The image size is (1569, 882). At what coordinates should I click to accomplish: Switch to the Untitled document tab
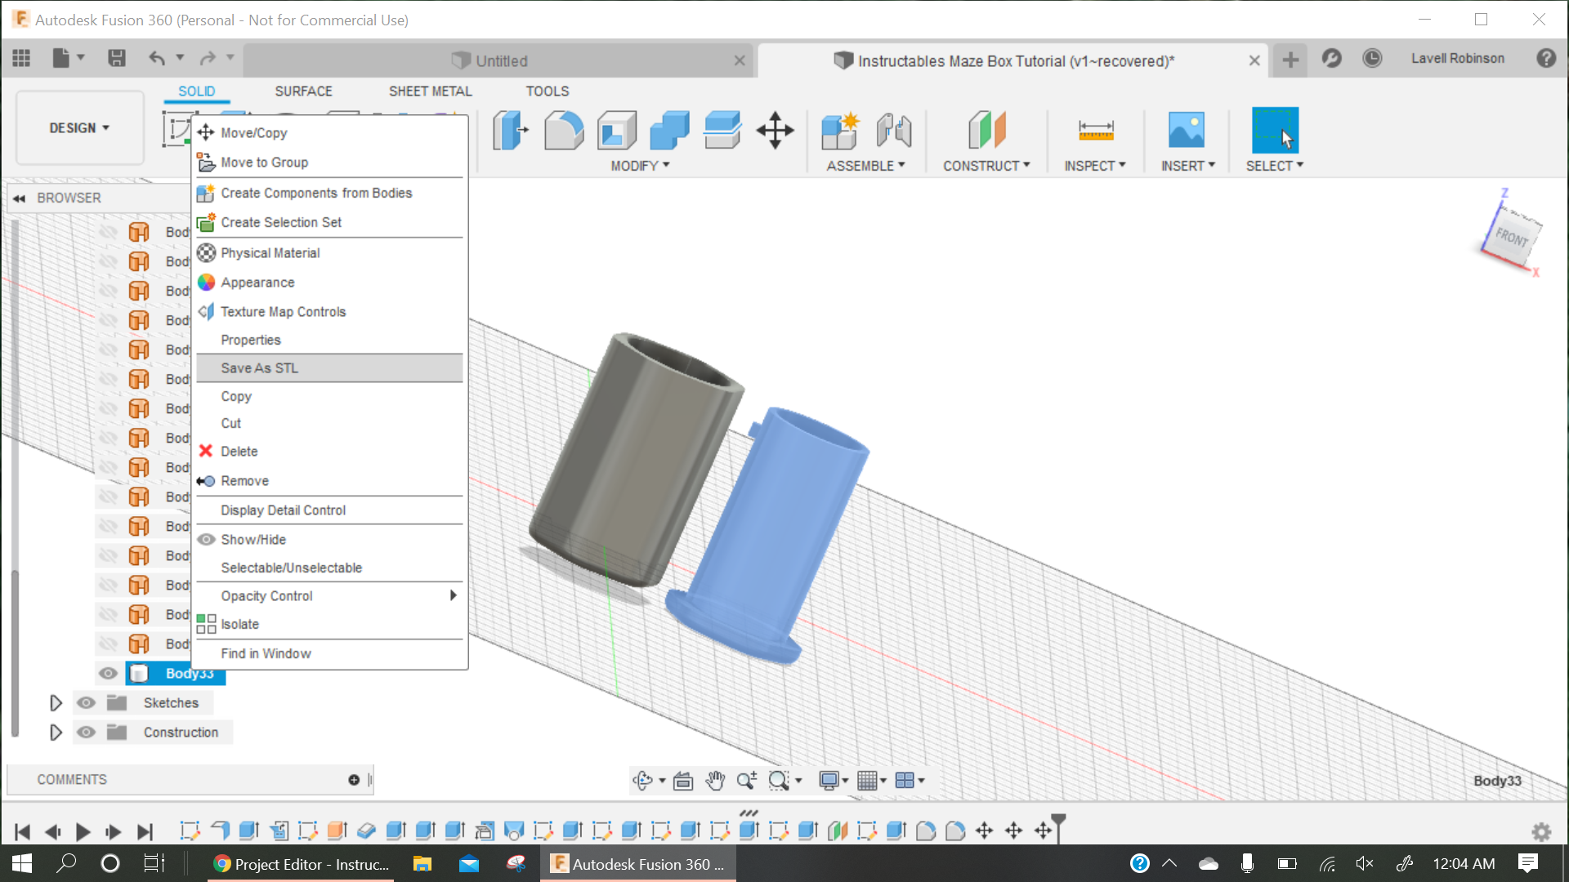click(498, 61)
